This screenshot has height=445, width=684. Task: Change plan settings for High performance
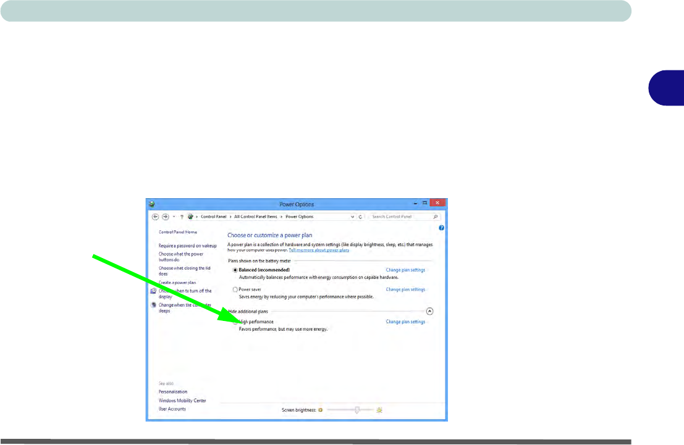[405, 322]
